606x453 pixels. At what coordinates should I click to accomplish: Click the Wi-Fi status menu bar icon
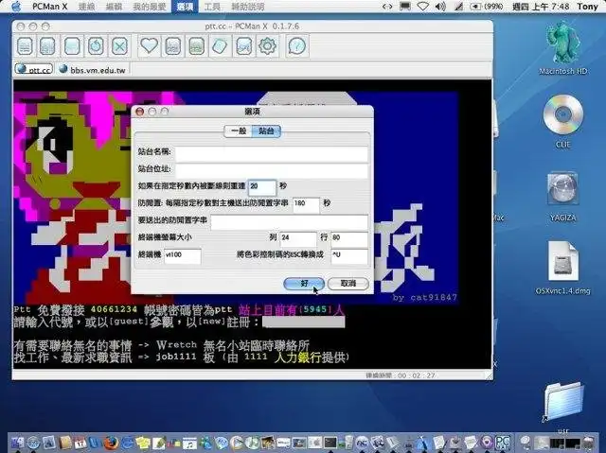click(x=422, y=7)
